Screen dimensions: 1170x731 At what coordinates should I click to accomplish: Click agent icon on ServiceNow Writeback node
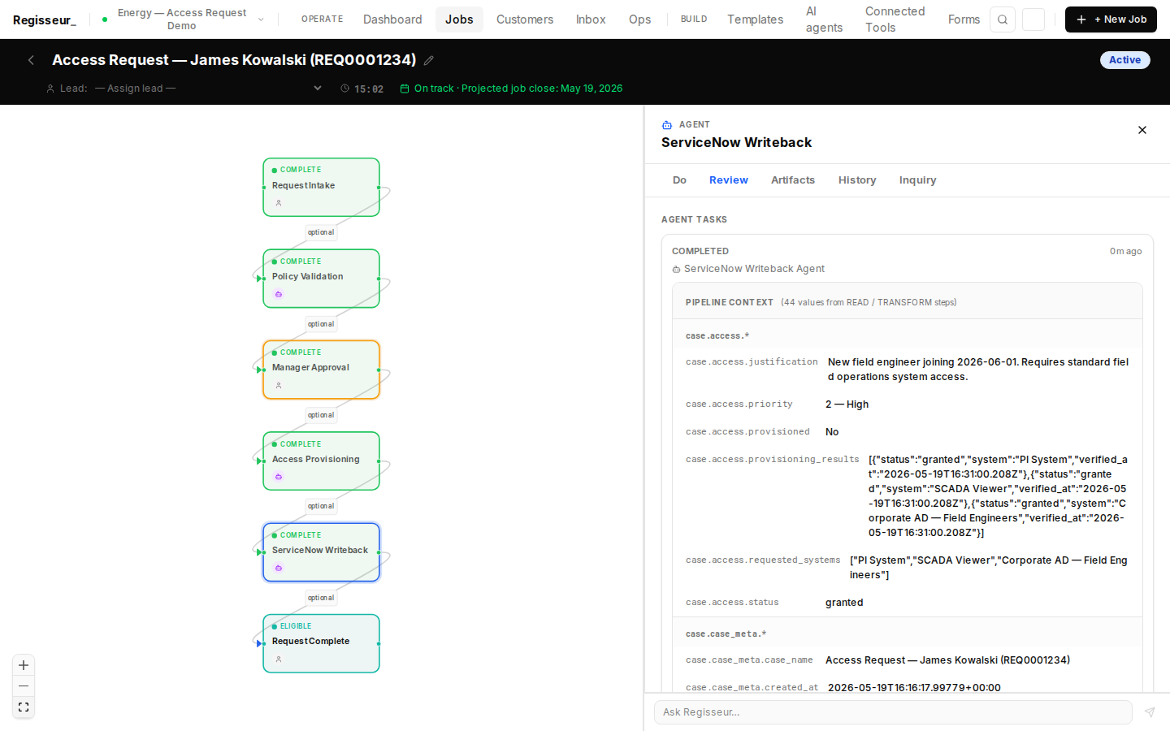pyautogui.click(x=279, y=568)
